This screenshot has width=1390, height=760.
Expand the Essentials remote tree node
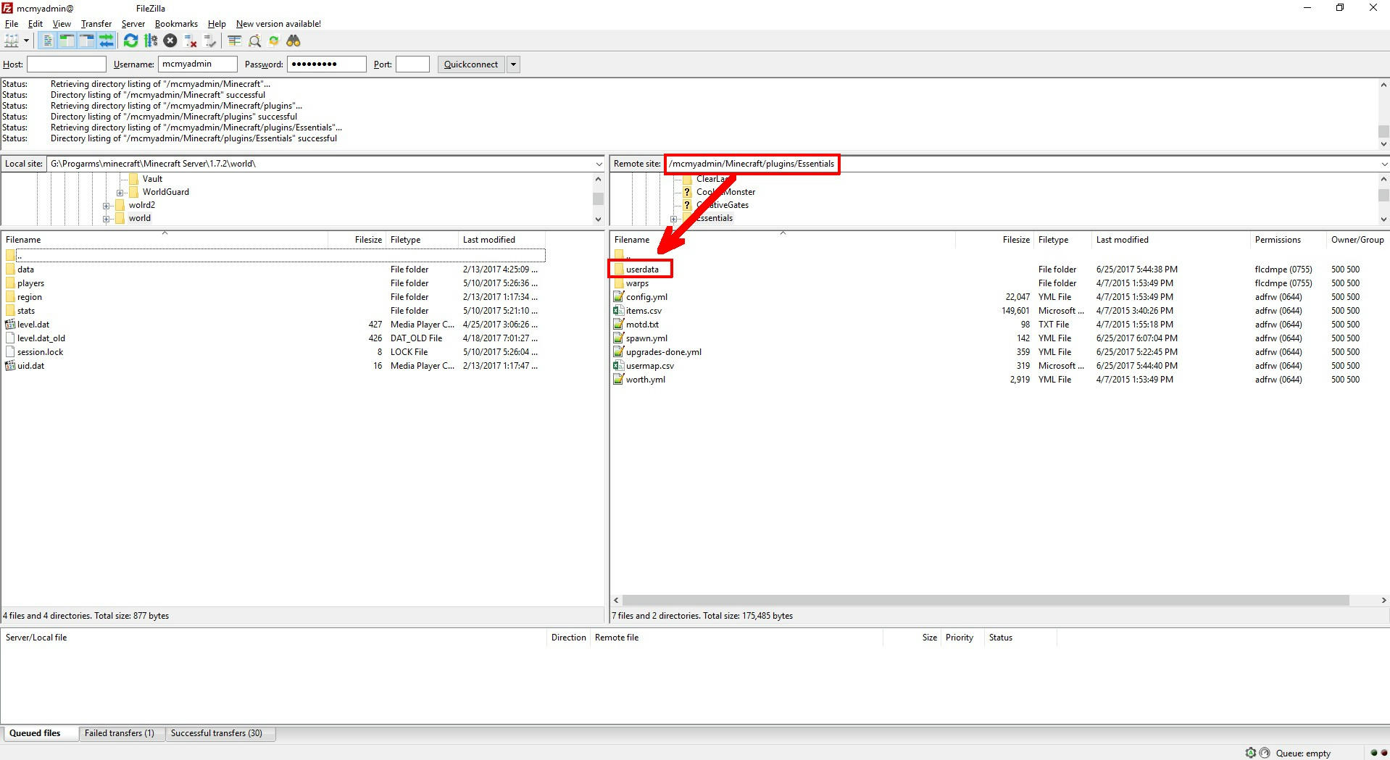[x=673, y=219]
